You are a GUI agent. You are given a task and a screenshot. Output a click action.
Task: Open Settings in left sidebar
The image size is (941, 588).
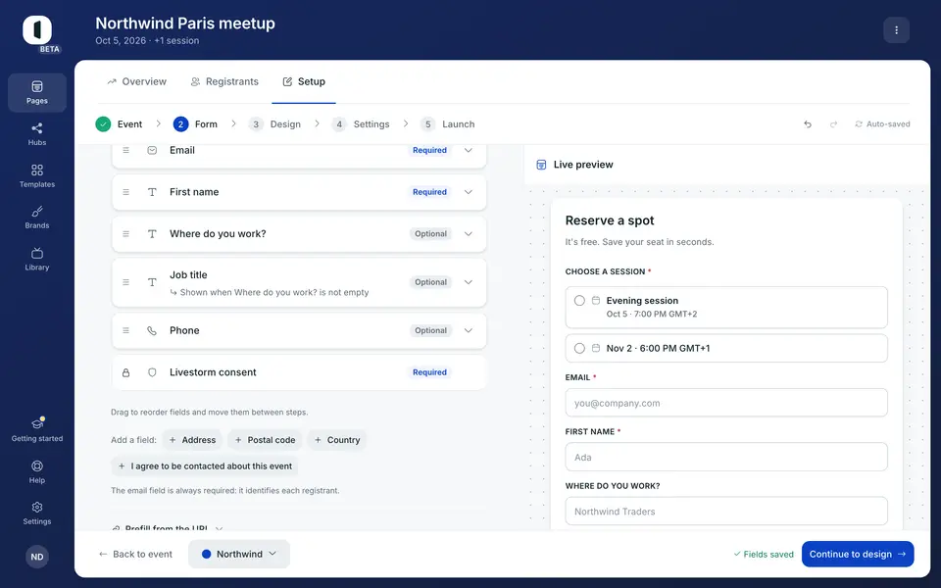(x=37, y=514)
